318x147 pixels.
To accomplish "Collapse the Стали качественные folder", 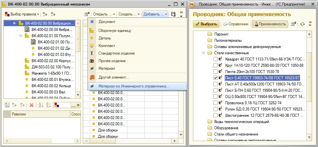I will 203,53.
